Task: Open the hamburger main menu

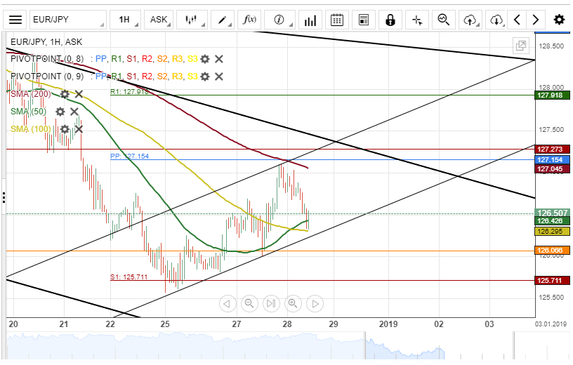Action: [x=15, y=20]
